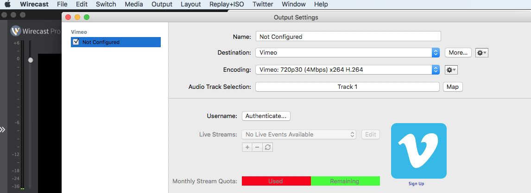
Task: Expand the Live Streams dropdown
Action: tap(299, 135)
